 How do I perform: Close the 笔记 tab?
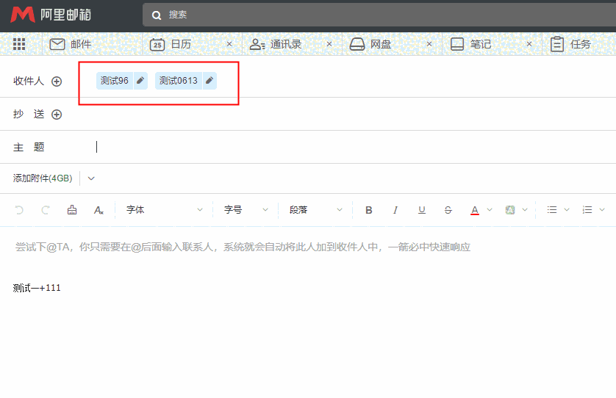[529, 44]
